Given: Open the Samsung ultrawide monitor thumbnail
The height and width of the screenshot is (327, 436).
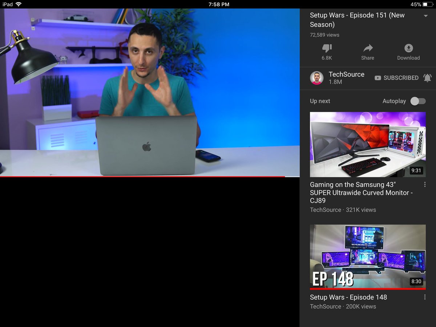Looking at the screenshot, I should [368, 145].
